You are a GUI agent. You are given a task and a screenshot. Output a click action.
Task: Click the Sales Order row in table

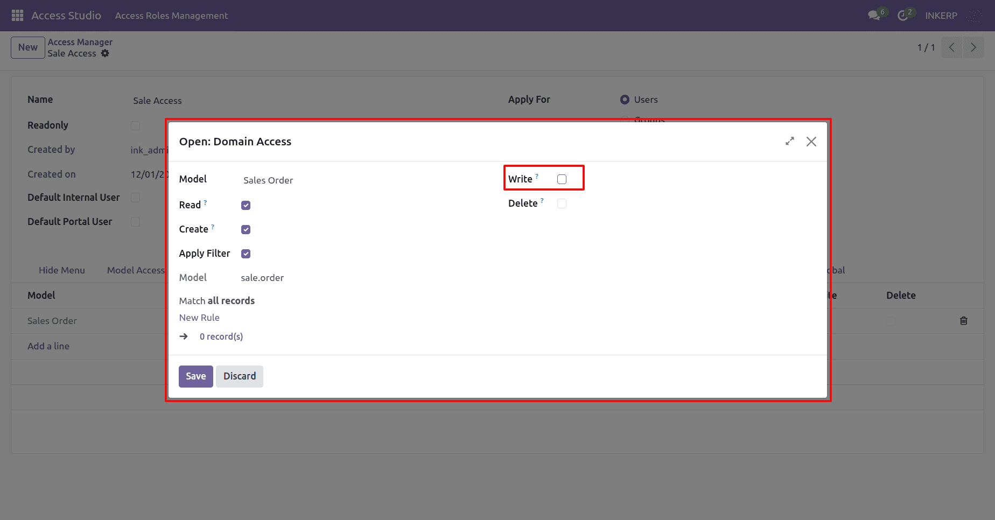click(52, 321)
